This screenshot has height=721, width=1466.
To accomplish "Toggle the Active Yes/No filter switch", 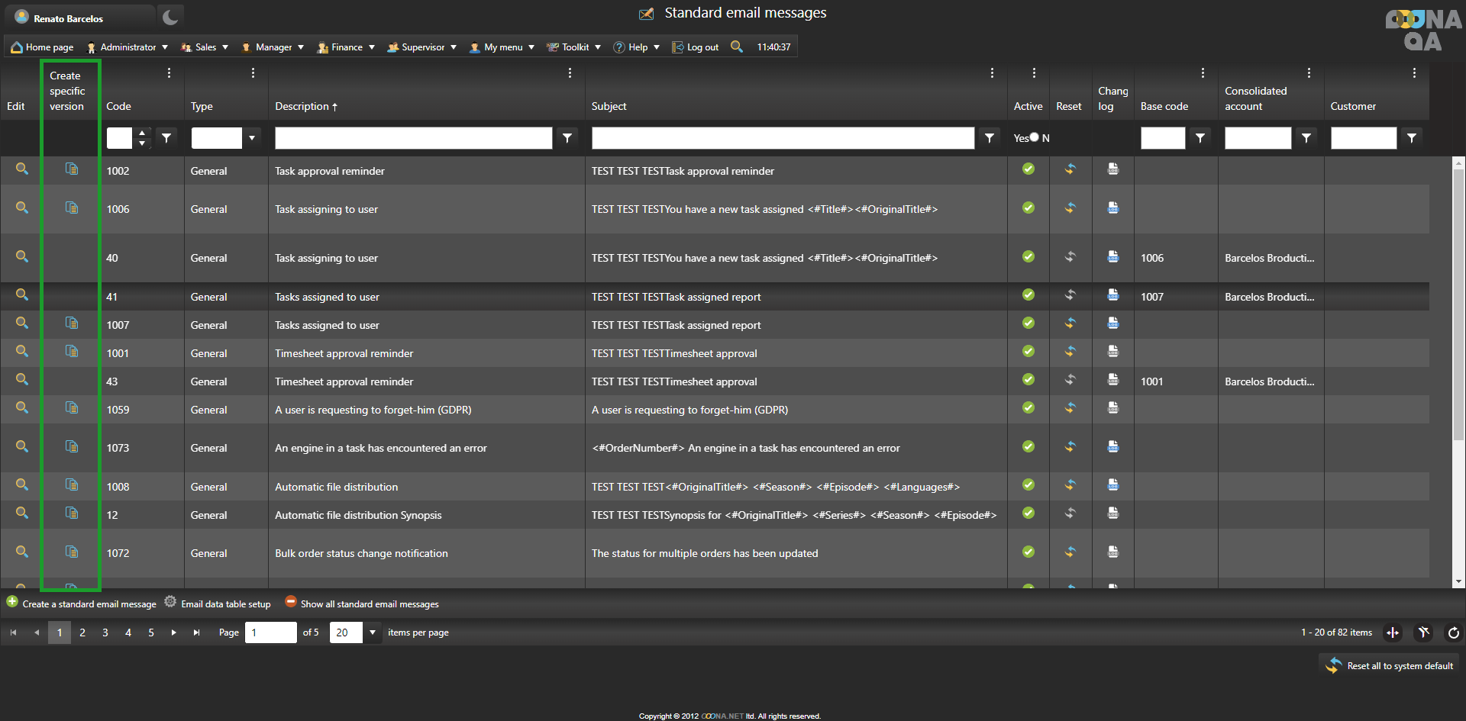I will point(1033,138).
